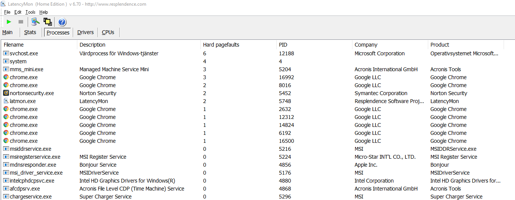Click PID value 5452
Screen dimensions: 515x200
click(285, 93)
